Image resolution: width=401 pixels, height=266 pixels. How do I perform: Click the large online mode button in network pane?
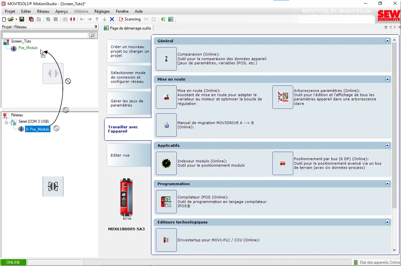[x=53, y=186]
